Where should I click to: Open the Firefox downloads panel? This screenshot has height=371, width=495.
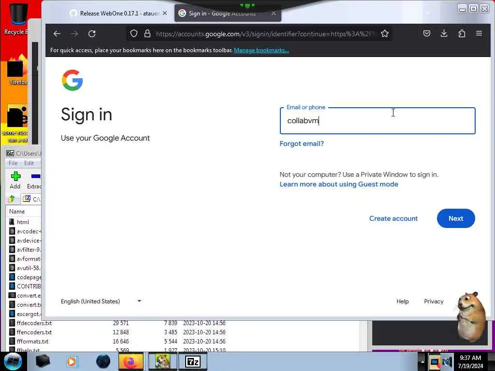point(444,33)
